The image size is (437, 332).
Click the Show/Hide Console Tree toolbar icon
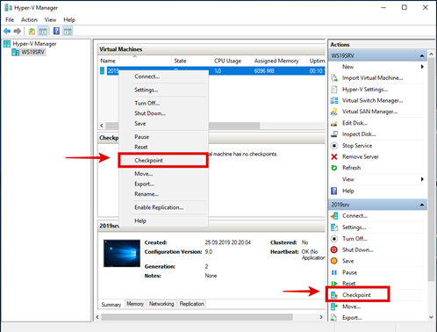coord(43,31)
